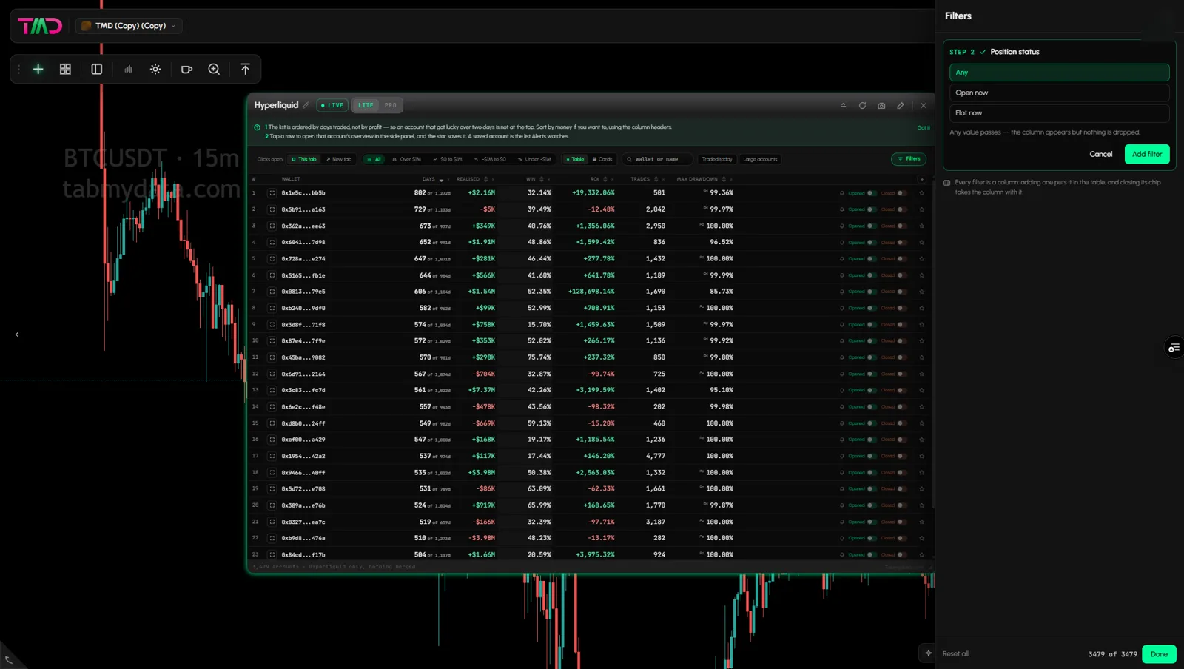
Task: Click the add column plus icon in the table header
Action: pyautogui.click(x=921, y=179)
